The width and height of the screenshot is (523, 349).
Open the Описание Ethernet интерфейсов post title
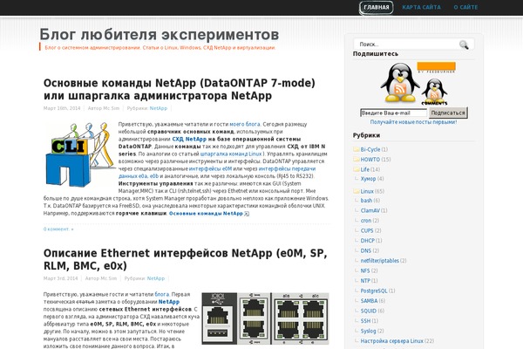point(185,259)
